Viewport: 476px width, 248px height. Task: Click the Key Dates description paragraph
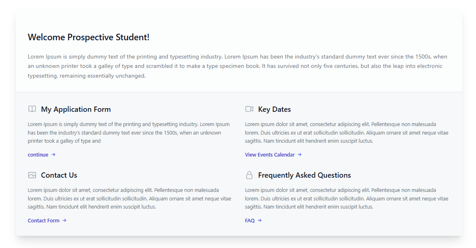coord(346,133)
